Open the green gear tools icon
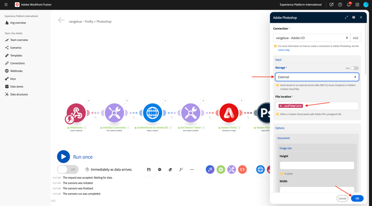This screenshot has width=372, height=206. tap(221, 169)
